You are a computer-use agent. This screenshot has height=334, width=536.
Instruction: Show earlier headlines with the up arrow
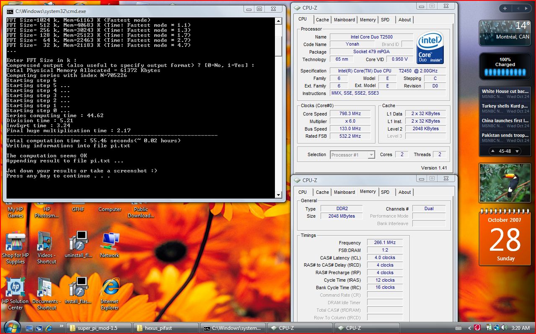[492, 151]
